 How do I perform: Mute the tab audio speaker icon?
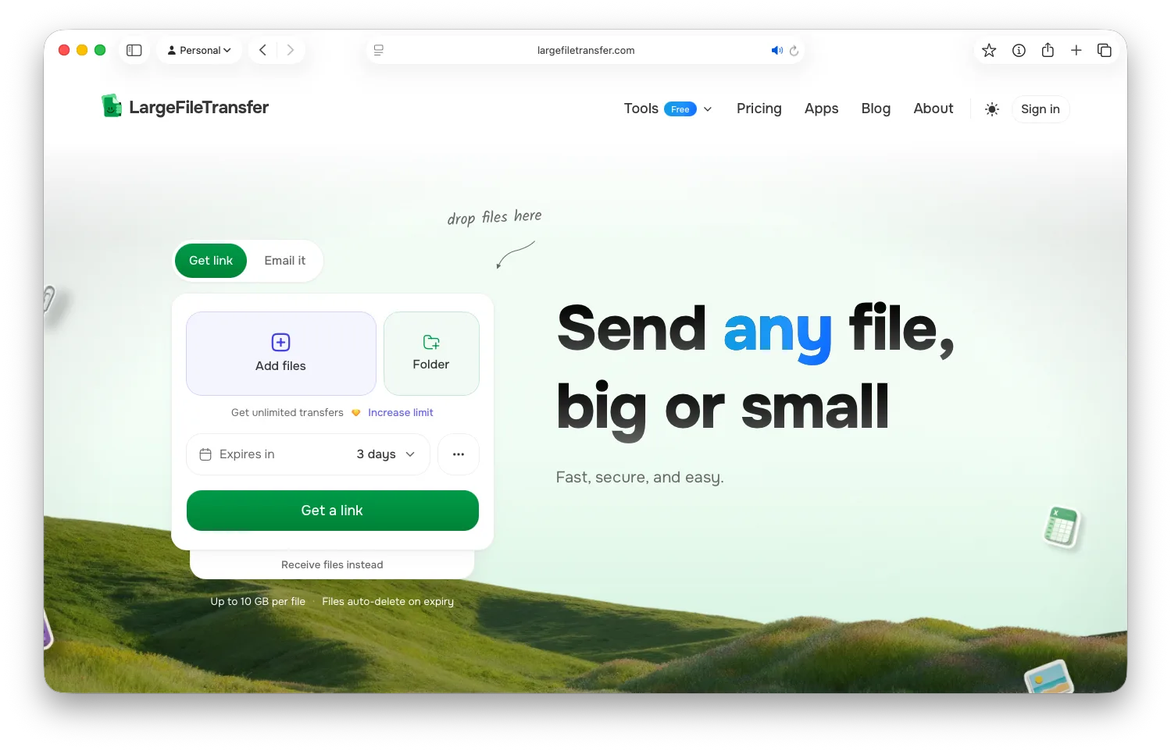[777, 50]
